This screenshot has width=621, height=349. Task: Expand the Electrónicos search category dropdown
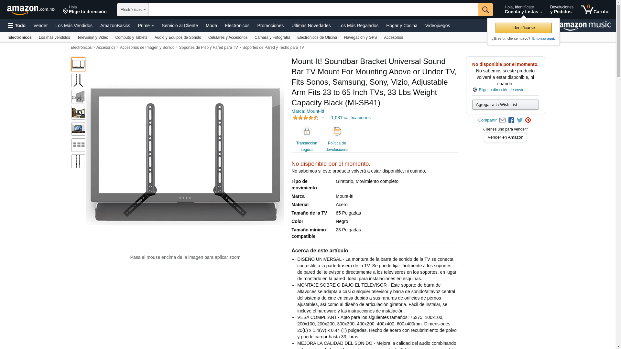coord(133,10)
